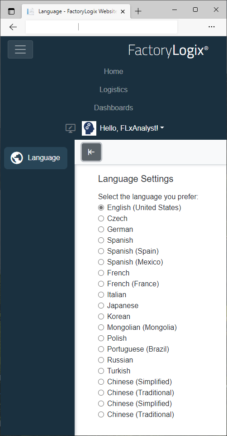227x436 pixels.
Task: Click the tab actions icon at top-left
Action: [11, 11]
